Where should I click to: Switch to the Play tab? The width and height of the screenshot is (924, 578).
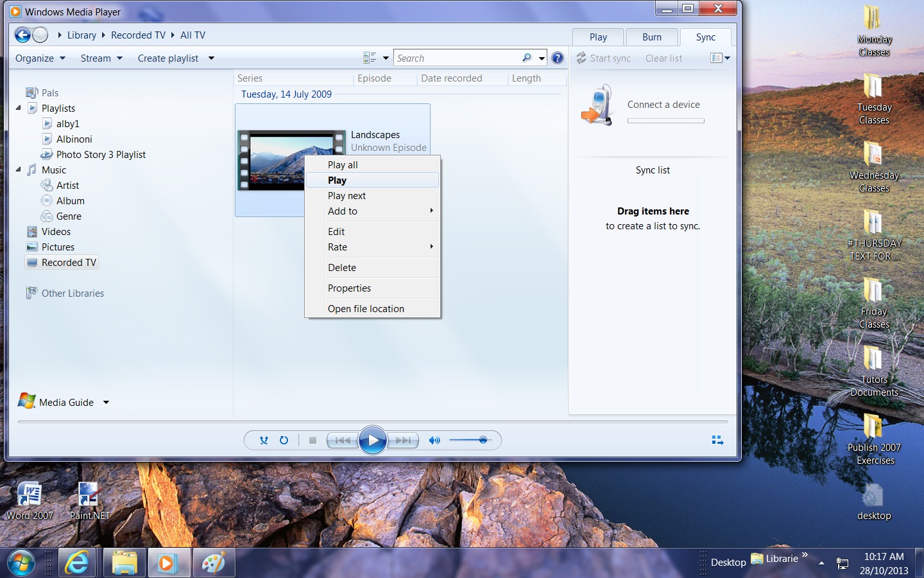(x=598, y=37)
